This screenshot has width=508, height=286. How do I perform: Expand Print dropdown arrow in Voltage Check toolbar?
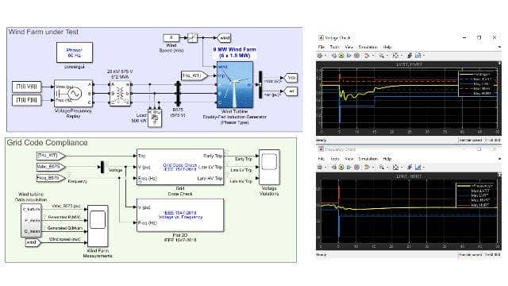click(325, 56)
